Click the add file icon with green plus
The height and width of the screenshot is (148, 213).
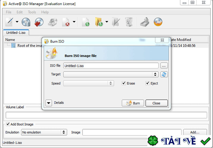(x=86, y=22)
